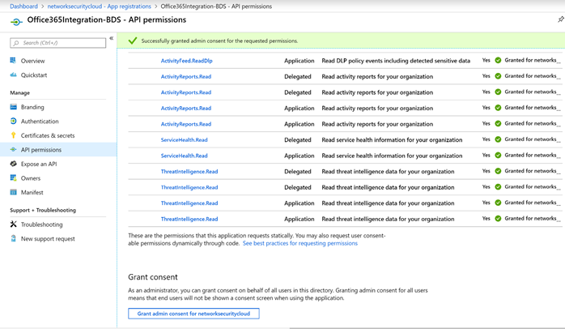
Task: Go to the Dashboard breadcrumb
Action: point(23,6)
